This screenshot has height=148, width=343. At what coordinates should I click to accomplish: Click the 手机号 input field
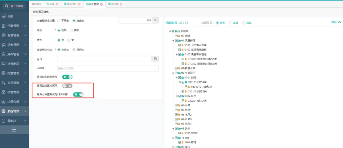click(x=108, y=68)
